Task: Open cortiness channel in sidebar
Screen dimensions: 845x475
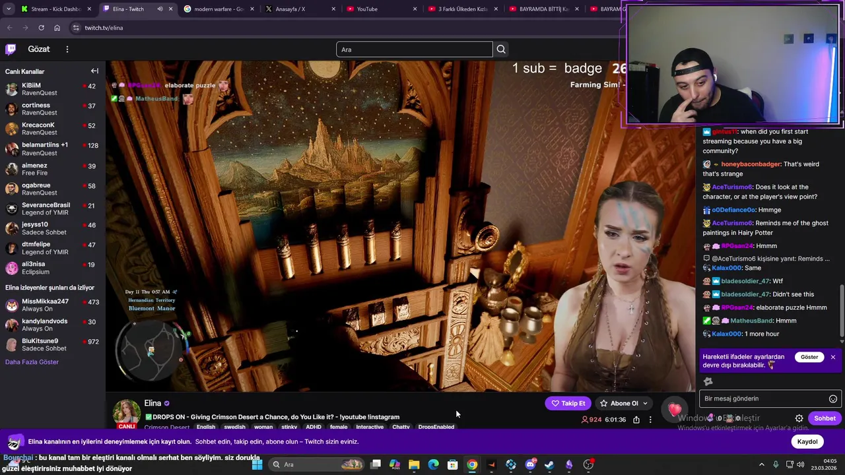Action: coord(51,109)
